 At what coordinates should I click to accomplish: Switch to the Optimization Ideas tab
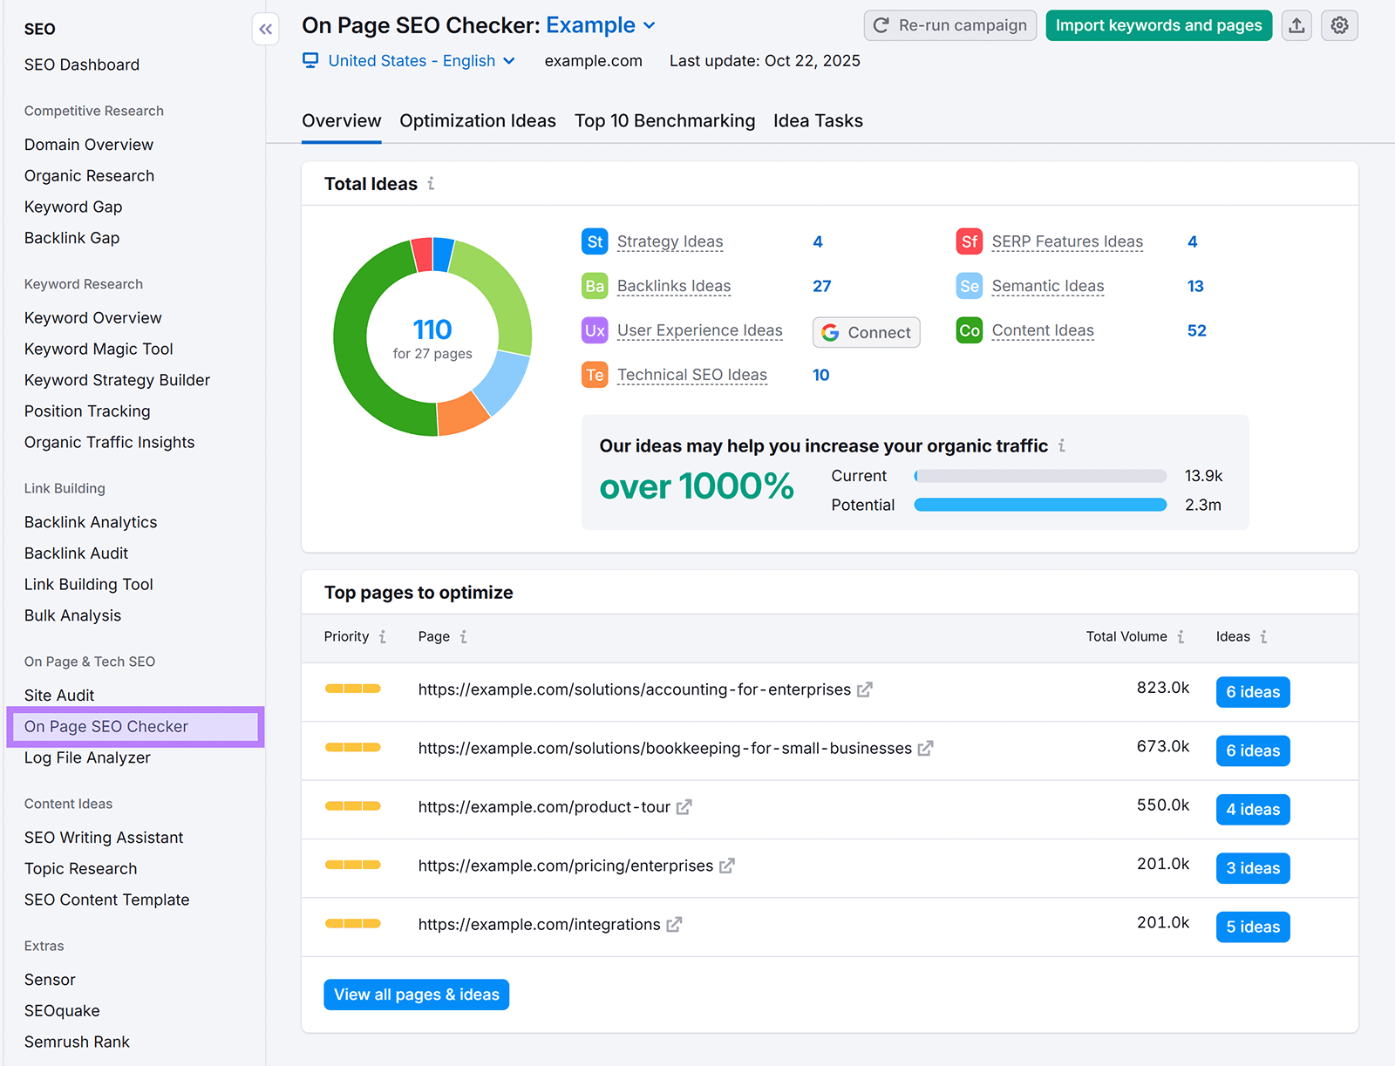coord(477,120)
